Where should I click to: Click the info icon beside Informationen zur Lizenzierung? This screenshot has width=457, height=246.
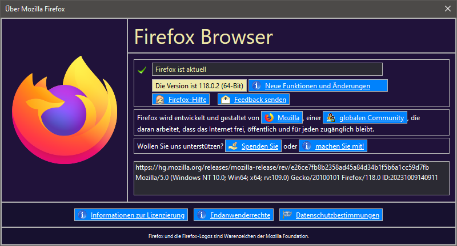tap(82, 215)
